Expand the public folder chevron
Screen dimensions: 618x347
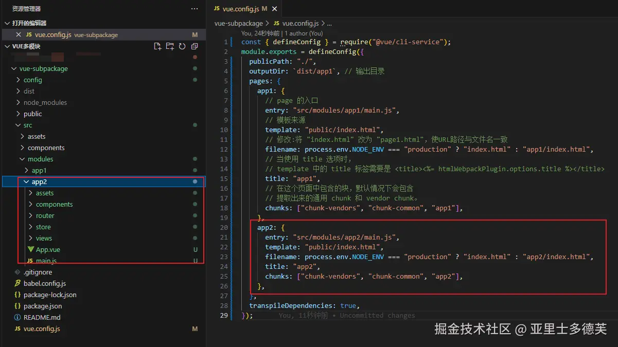(18, 114)
